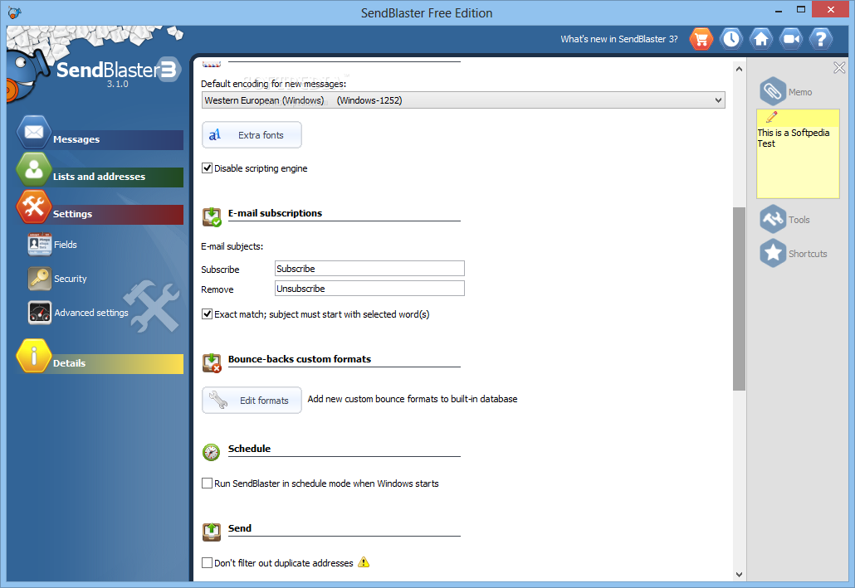Open the video camera tutorial icon
This screenshot has width=855, height=588.
pyautogui.click(x=790, y=39)
